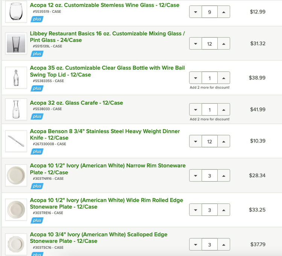Image resolution: width=282 pixels, height=256 pixels.
Task: Click plus badge under Libbey Mixing Glass
Action: coord(37,54)
